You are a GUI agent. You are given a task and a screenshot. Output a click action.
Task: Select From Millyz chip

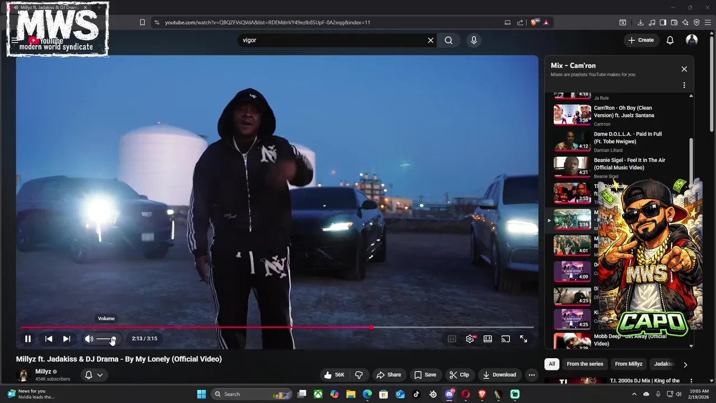(x=629, y=364)
